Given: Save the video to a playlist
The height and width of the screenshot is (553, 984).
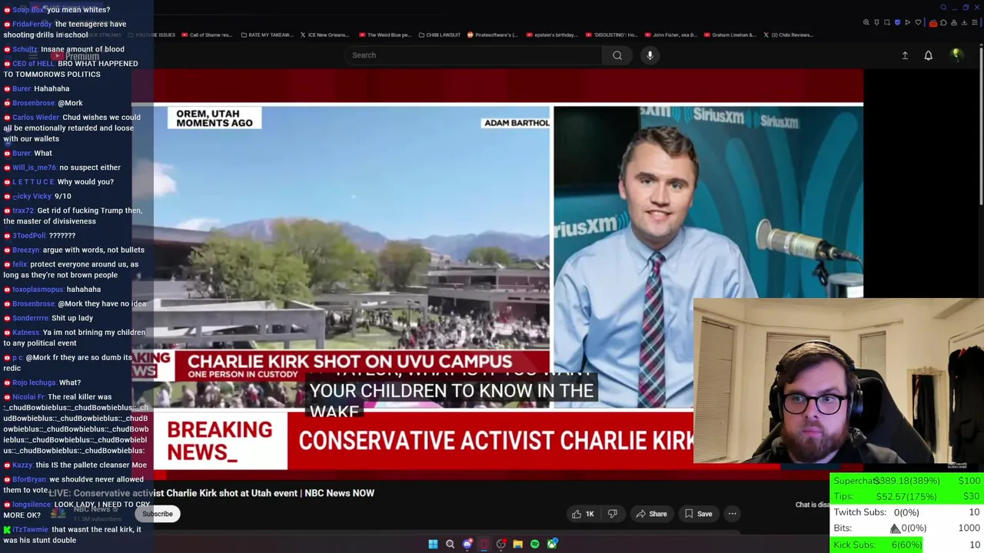Looking at the screenshot, I should pyautogui.click(x=698, y=514).
